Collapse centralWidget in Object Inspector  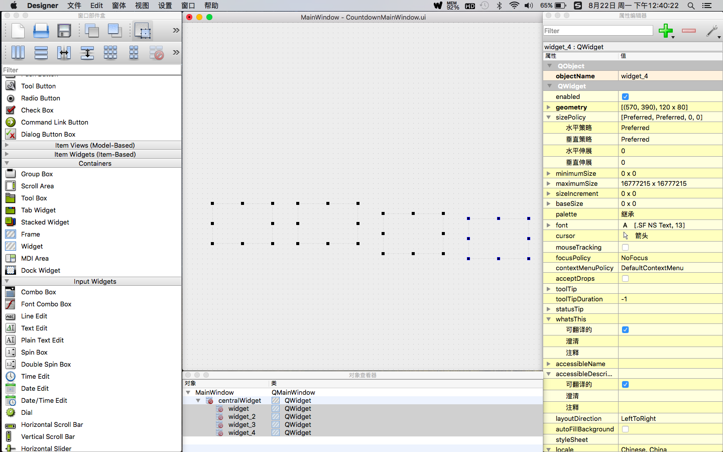[x=198, y=400]
